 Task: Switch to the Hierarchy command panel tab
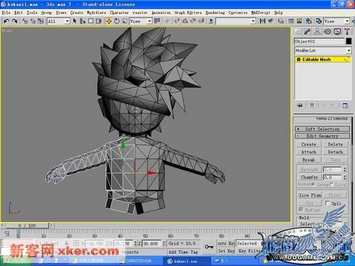pyautogui.click(x=317, y=31)
